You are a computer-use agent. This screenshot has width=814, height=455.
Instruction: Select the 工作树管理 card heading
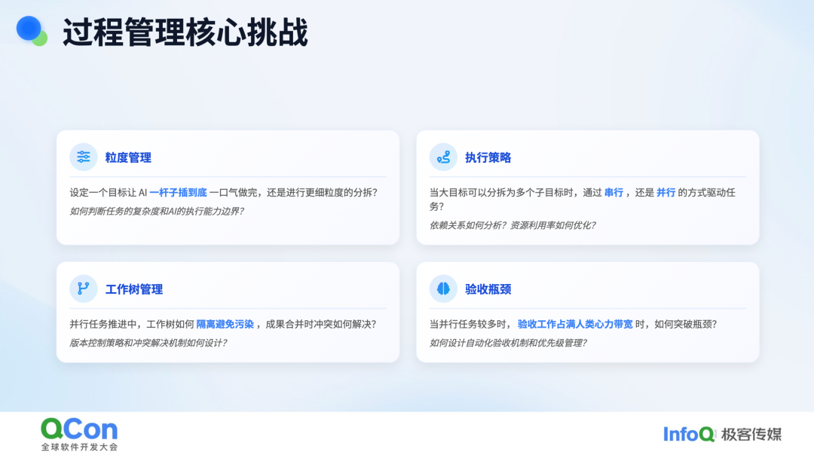(134, 289)
